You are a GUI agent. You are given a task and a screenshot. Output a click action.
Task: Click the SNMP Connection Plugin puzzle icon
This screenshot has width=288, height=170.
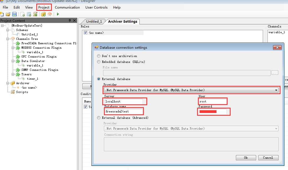[18, 70]
